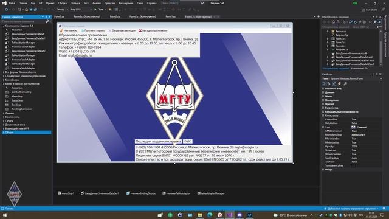Expand Контейнеры toolbox group
The width and height of the screenshot is (389, 219).
4,80
